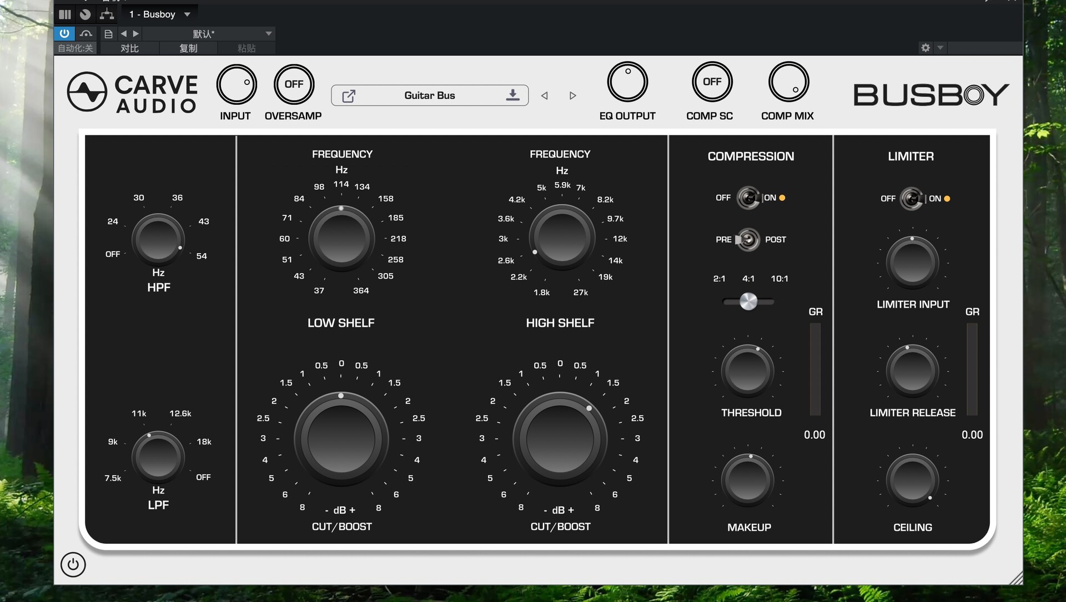
Task: Choose 复制 to copy settings
Action: [188, 48]
